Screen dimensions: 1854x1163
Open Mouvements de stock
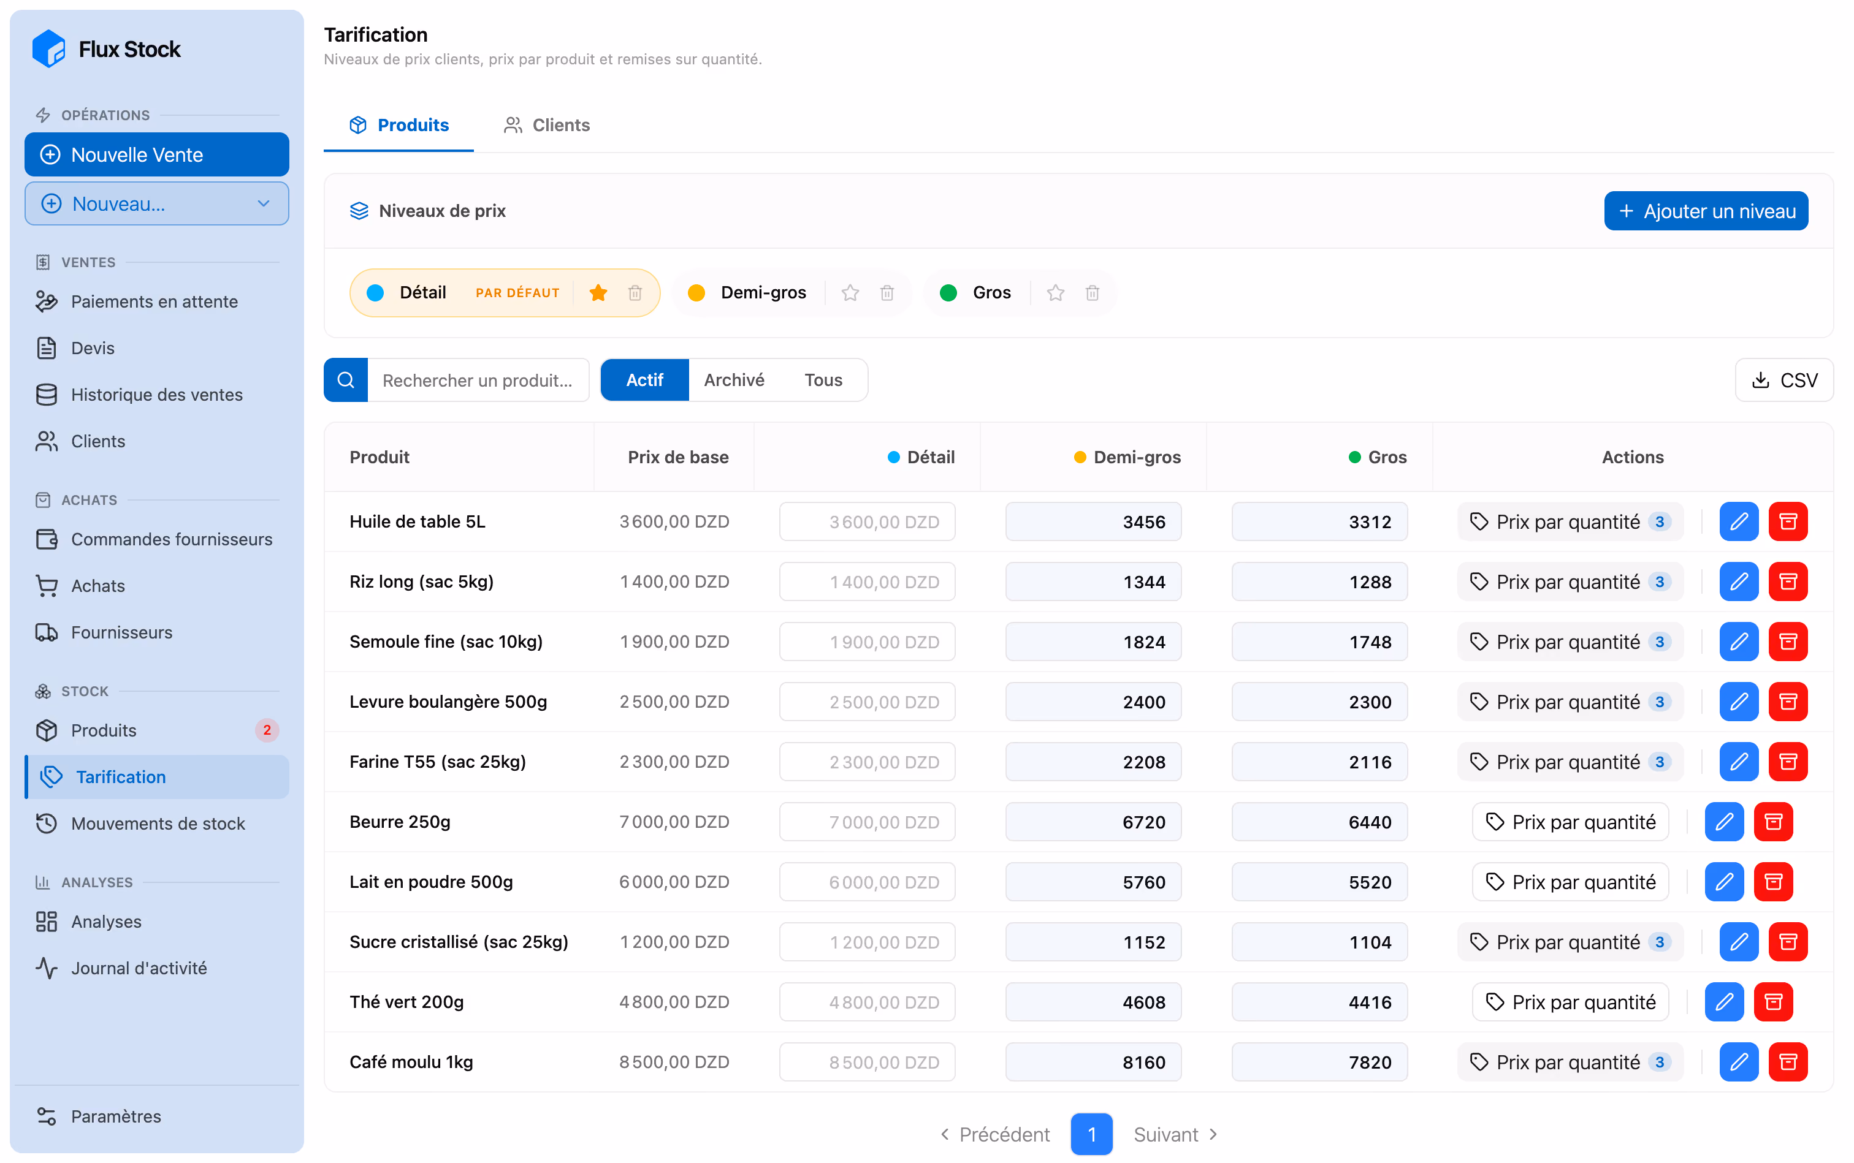156,823
